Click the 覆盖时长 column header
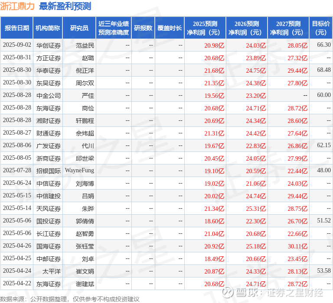The width and height of the screenshot is (333, 303). [x=170, y=28]
